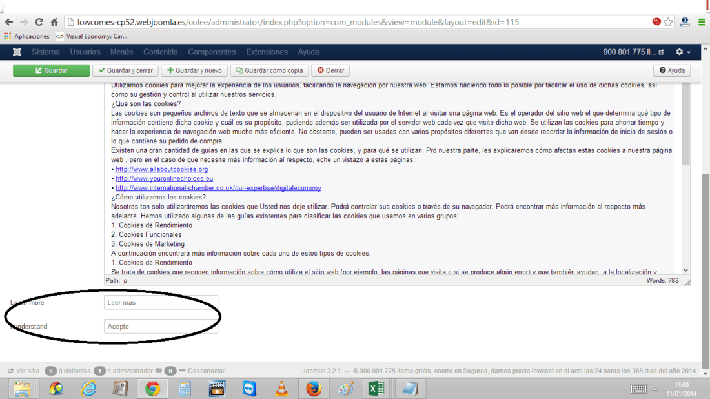Open TeamViewer from taskbar
This screenshot has width=710, height=399.
coord(250,389)
